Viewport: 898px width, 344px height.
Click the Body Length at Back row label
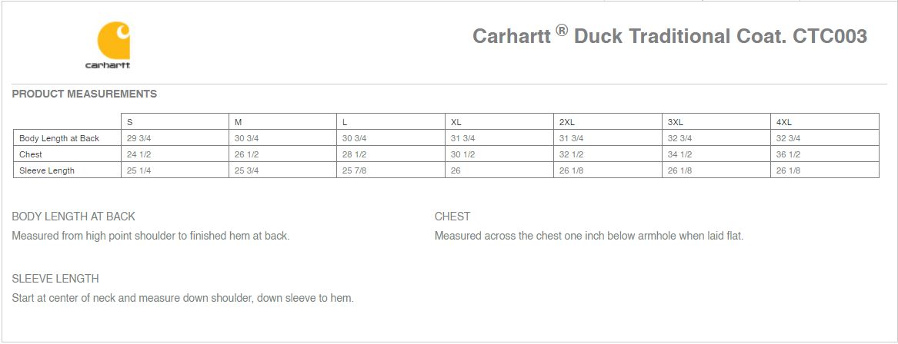(x=59, y=138)
